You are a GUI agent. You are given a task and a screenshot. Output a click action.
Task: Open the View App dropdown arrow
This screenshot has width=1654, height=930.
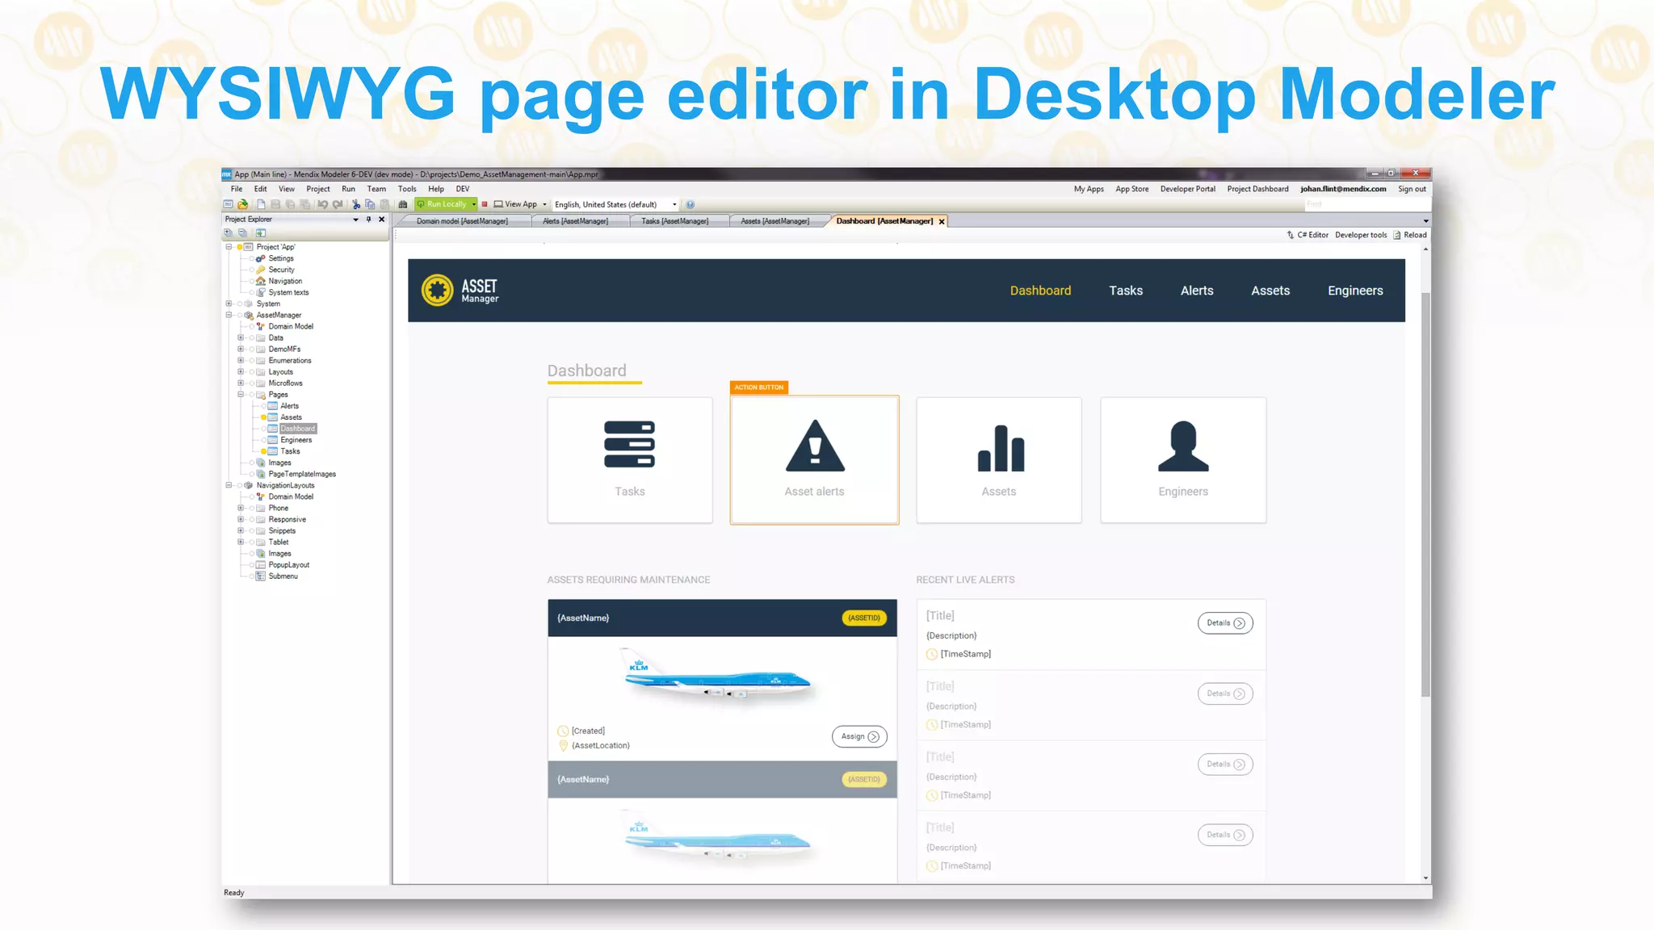(x=545, y=204)
